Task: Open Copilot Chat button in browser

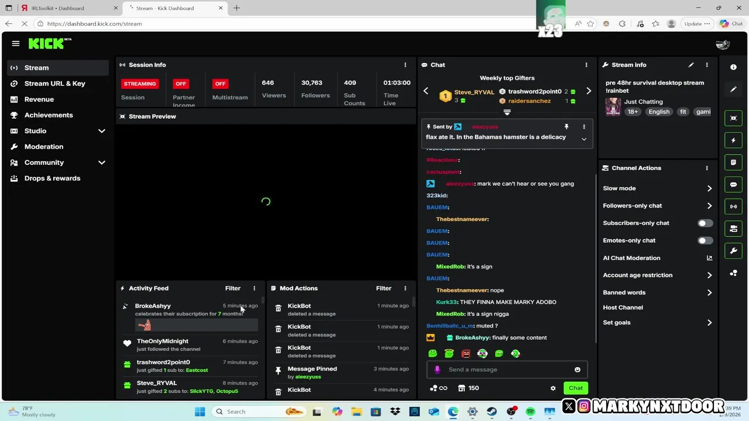Action: (731, 24)
